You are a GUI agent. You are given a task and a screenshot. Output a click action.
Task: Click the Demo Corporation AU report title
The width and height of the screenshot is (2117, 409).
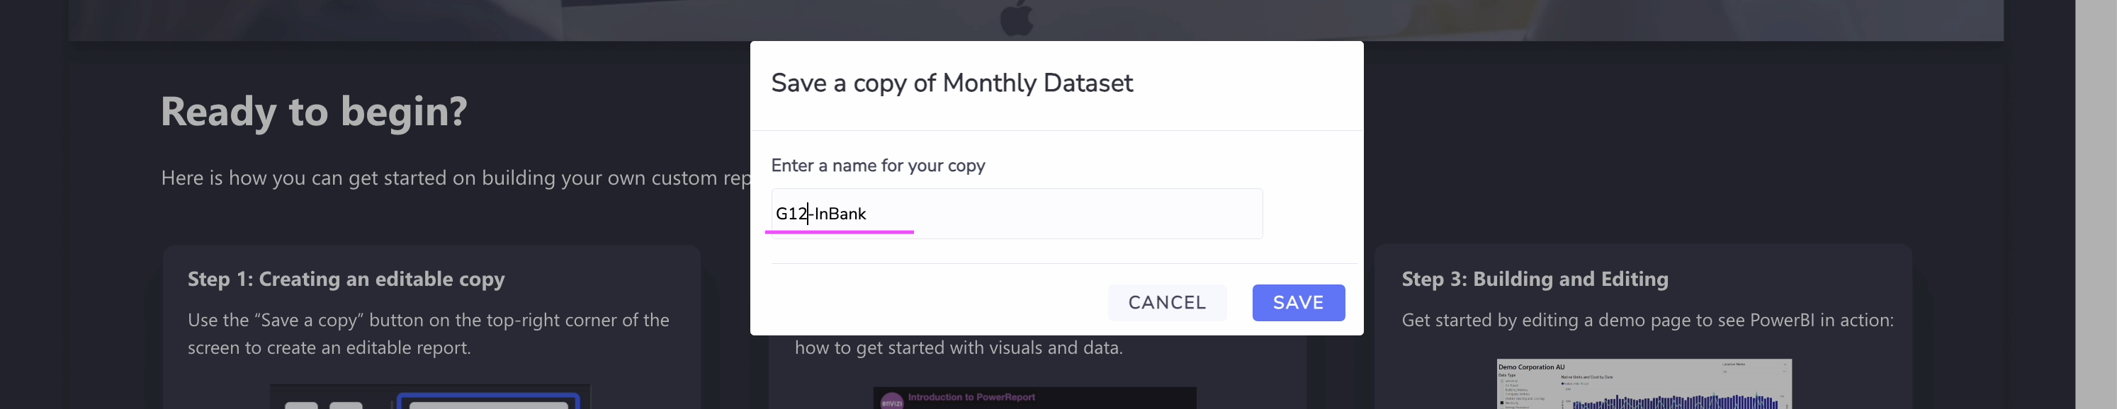pyautogui.click(x=1530, y=368)
